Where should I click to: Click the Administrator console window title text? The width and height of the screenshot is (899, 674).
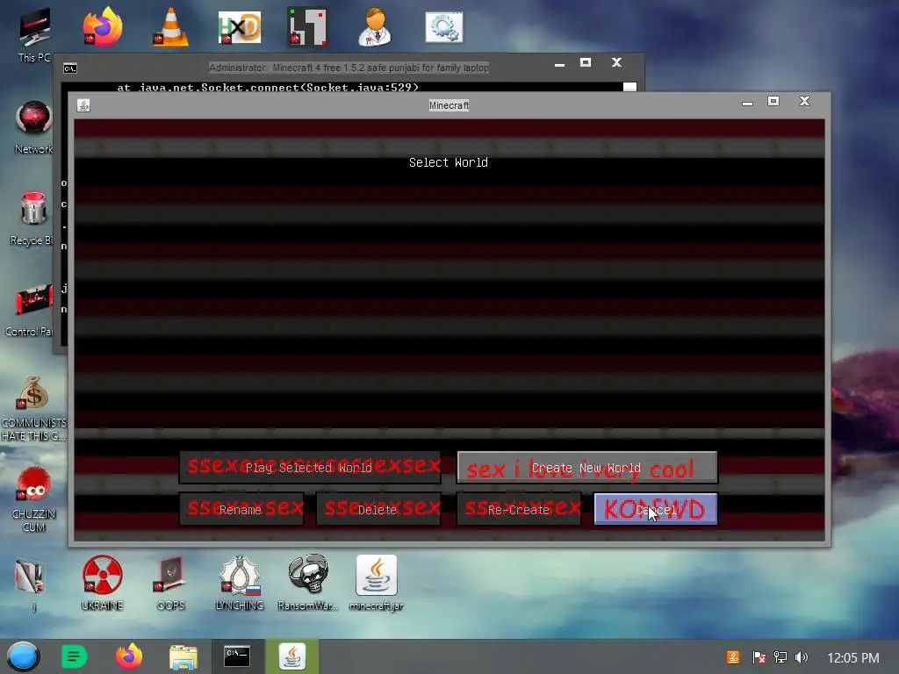(x=349, y=68)
